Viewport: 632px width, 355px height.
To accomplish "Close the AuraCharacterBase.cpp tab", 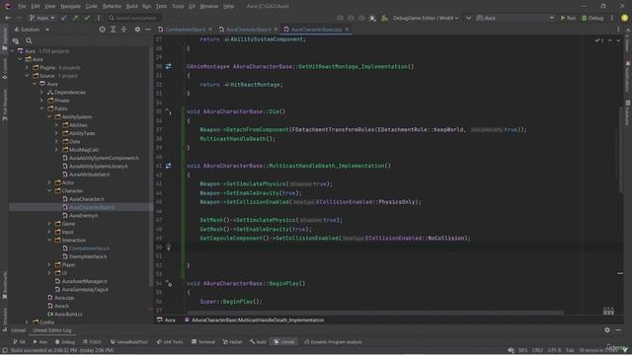I will pyautogui.click(x=347, y=30).
